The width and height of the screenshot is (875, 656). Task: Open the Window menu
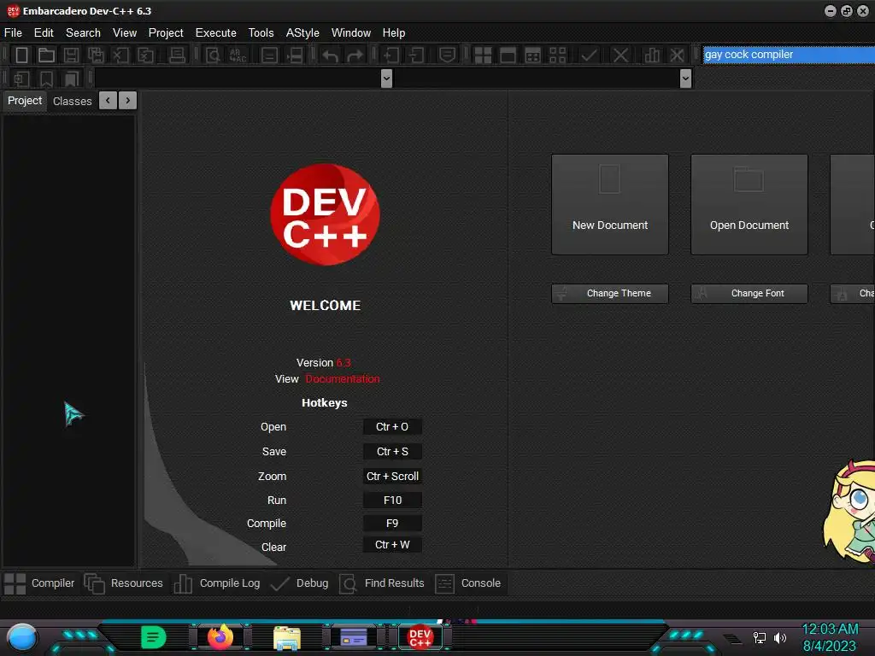point(351,33)
